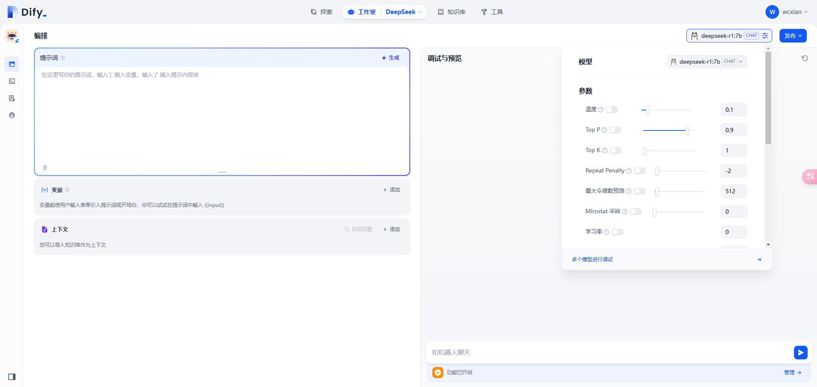
Task: Click the help icon beside 提示词
Action: point(63,58)
